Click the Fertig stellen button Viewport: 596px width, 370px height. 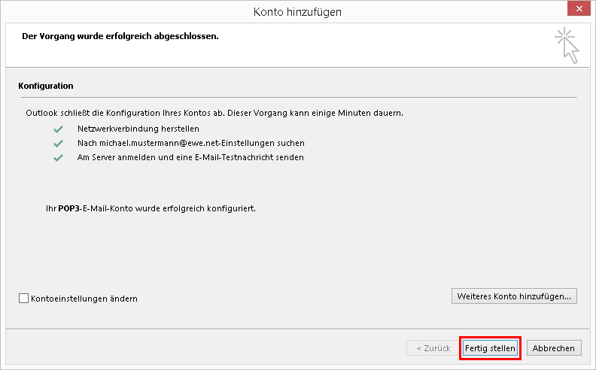tap(490, 348)
